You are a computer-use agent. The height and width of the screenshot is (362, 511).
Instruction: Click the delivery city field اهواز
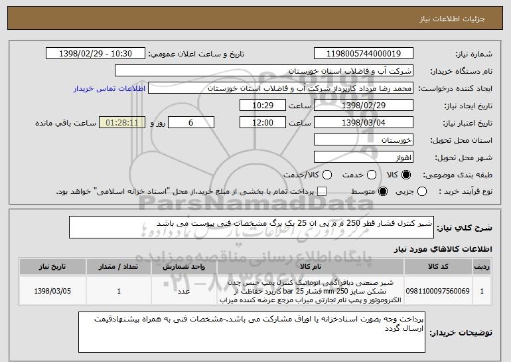tap(364, 157)
